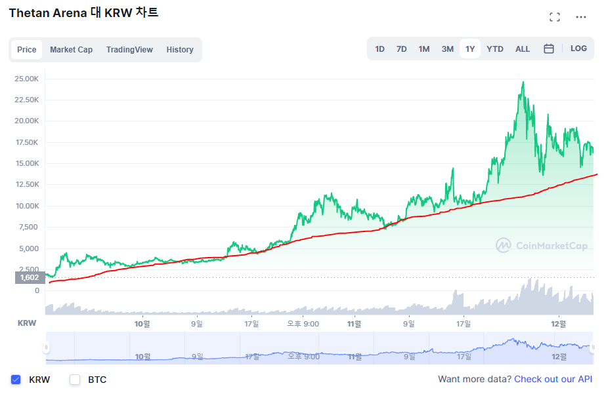606x396 pixels.
Task: Grab the right handle of range navigator
Action: tap(592, 347)
